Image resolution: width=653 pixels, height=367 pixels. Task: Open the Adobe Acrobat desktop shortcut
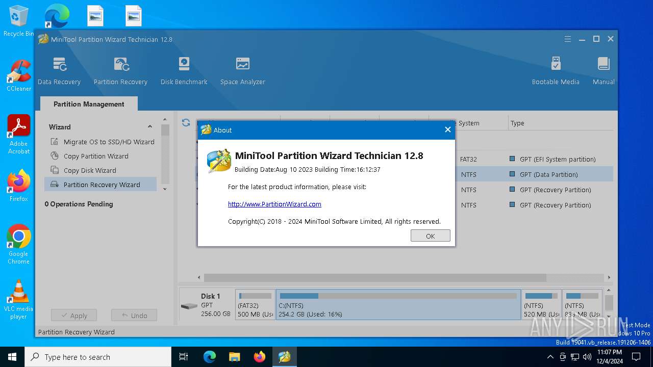(19, 134)
